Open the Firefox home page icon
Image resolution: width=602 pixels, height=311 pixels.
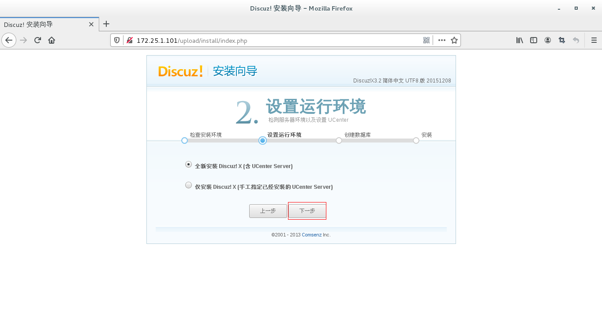52,40
